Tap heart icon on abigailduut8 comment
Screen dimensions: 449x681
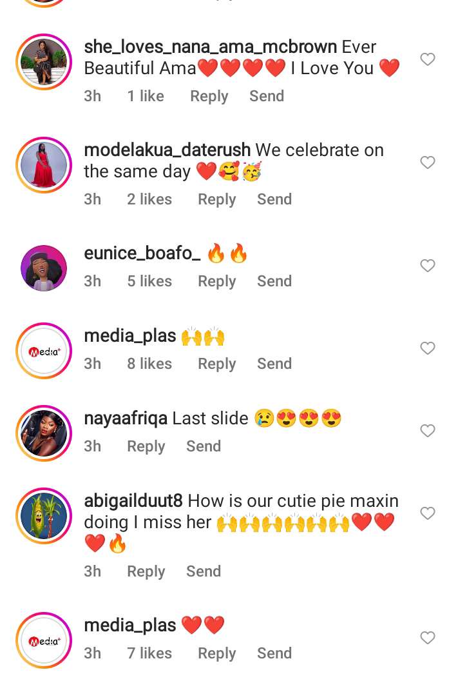[x=427, y=513]
